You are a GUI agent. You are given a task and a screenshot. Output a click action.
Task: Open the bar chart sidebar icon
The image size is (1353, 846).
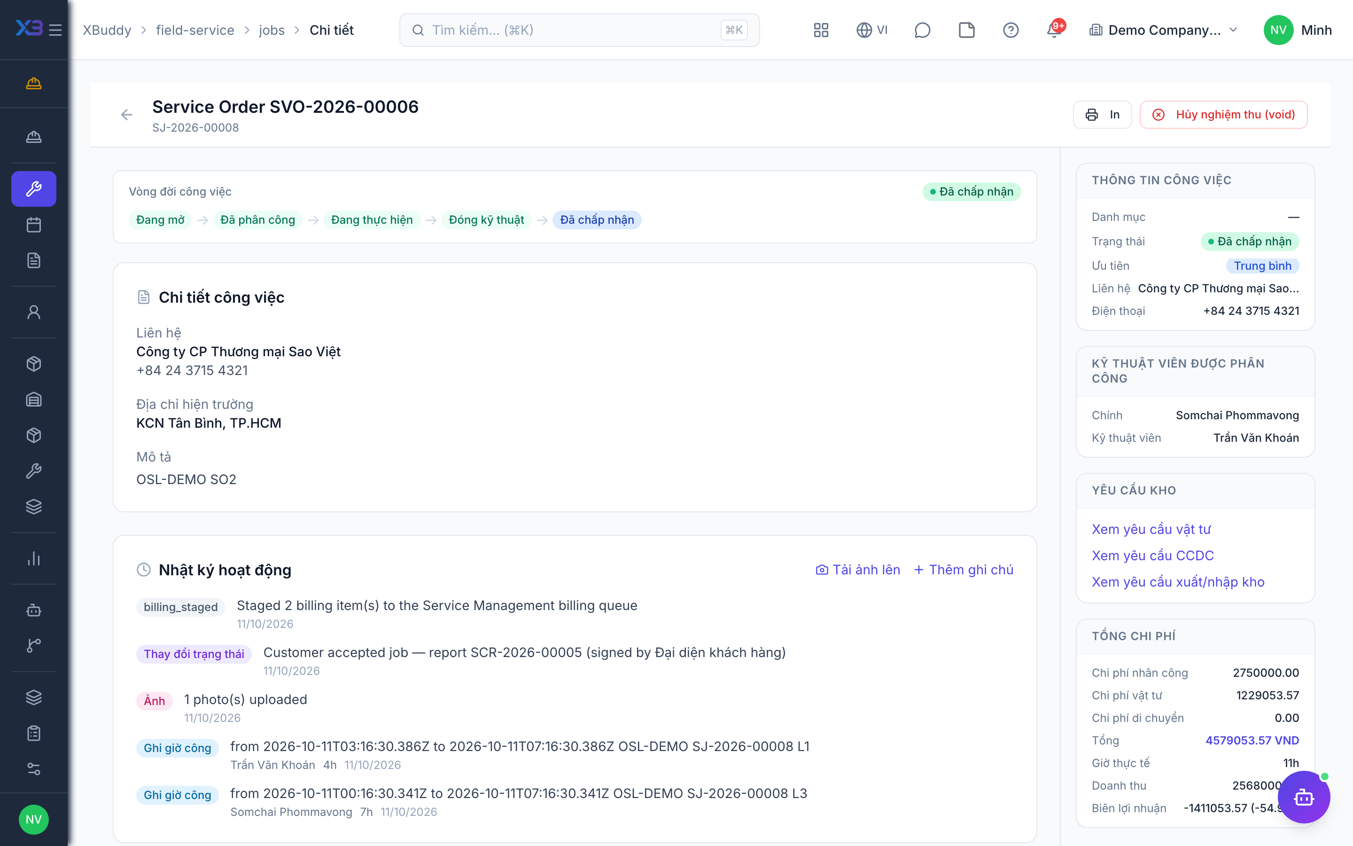pyautogui.click(x=33, y=558)
